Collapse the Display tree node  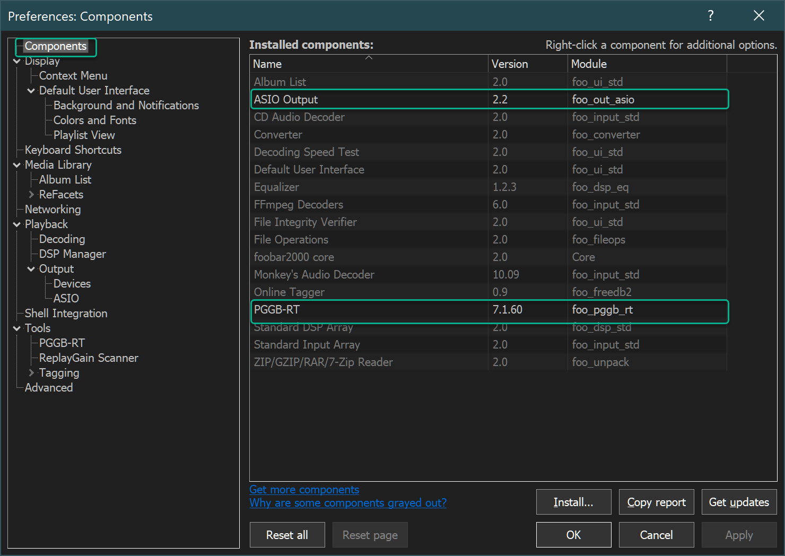(17, 61)
